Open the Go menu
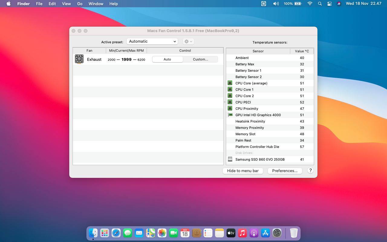This screenshot has height=242, width=387. [x=80, y=4]
